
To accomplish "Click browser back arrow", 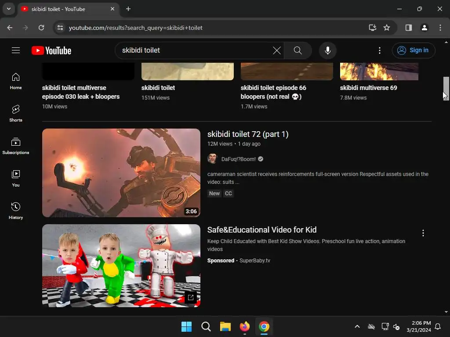I will tap(10, 28).
